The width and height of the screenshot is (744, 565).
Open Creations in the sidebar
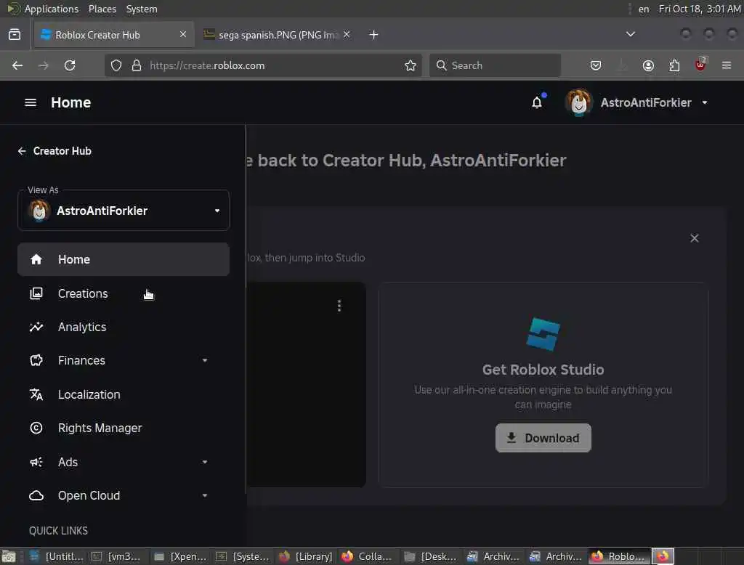(124, 293)
